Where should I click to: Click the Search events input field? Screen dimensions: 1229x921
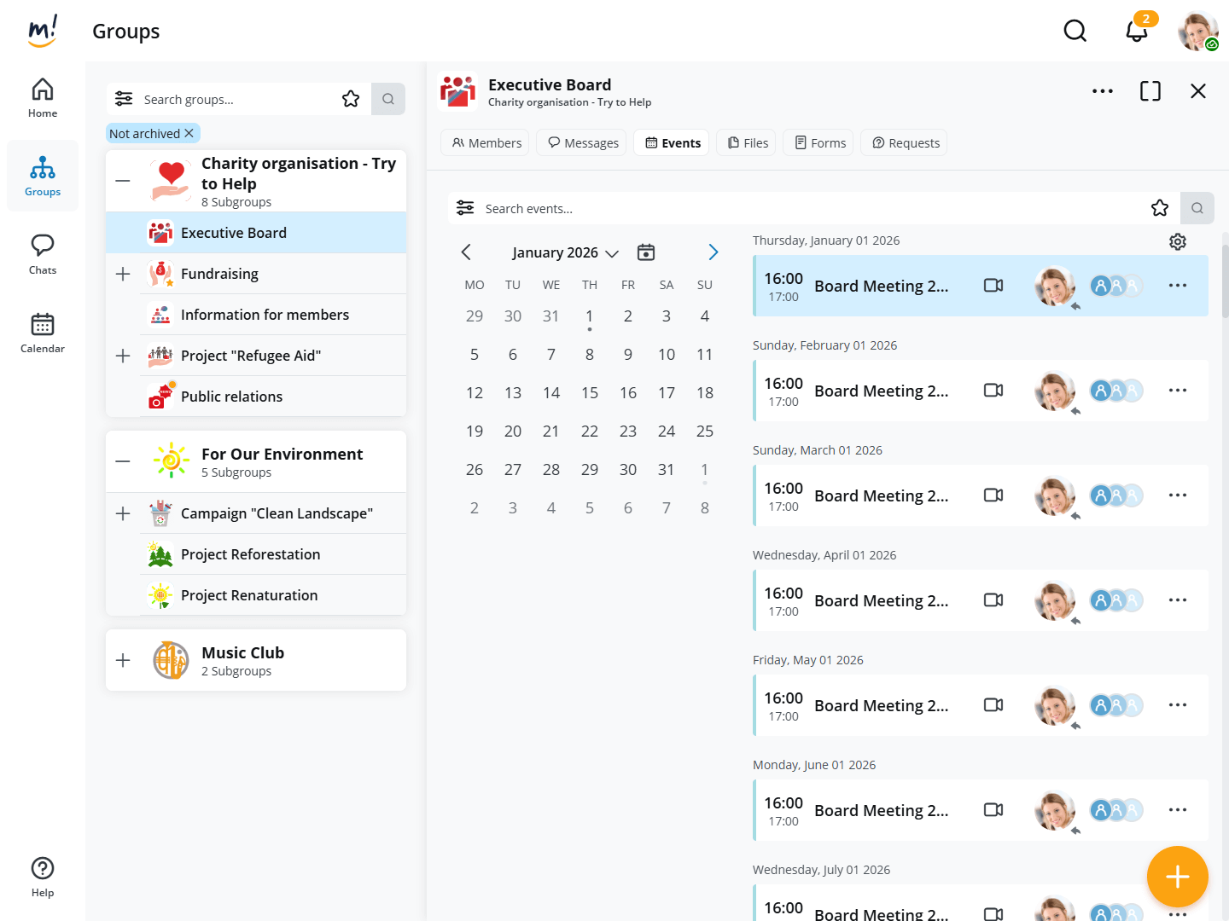tap(802, 209)
